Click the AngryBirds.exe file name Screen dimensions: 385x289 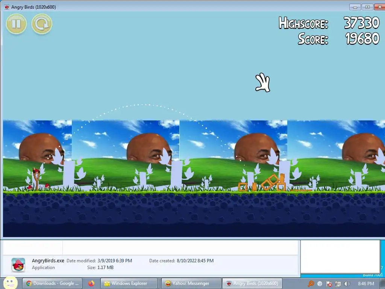(x=48, y=260)
